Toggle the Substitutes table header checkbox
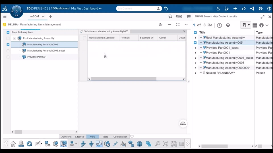Viewport: 273px width, 153px height. pyautogui.click(x=84, y=38)
